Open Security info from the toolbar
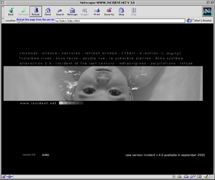Viewport: 215px width, 180px height. [x=109, y=11]
